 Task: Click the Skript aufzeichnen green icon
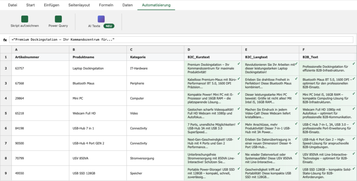[x=24, y=19]
